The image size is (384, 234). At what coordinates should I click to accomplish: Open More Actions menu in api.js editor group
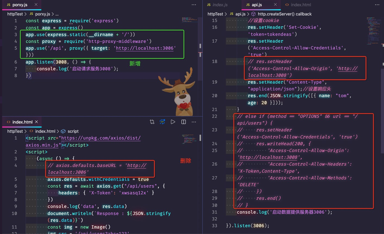click(377, 5)
